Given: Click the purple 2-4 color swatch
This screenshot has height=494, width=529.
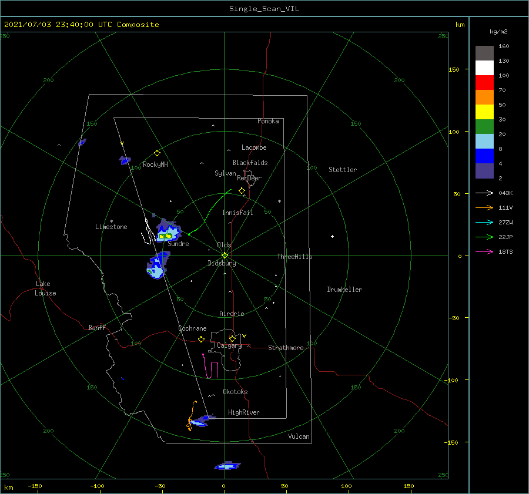Looking at the screenshot, I should 484,171.
